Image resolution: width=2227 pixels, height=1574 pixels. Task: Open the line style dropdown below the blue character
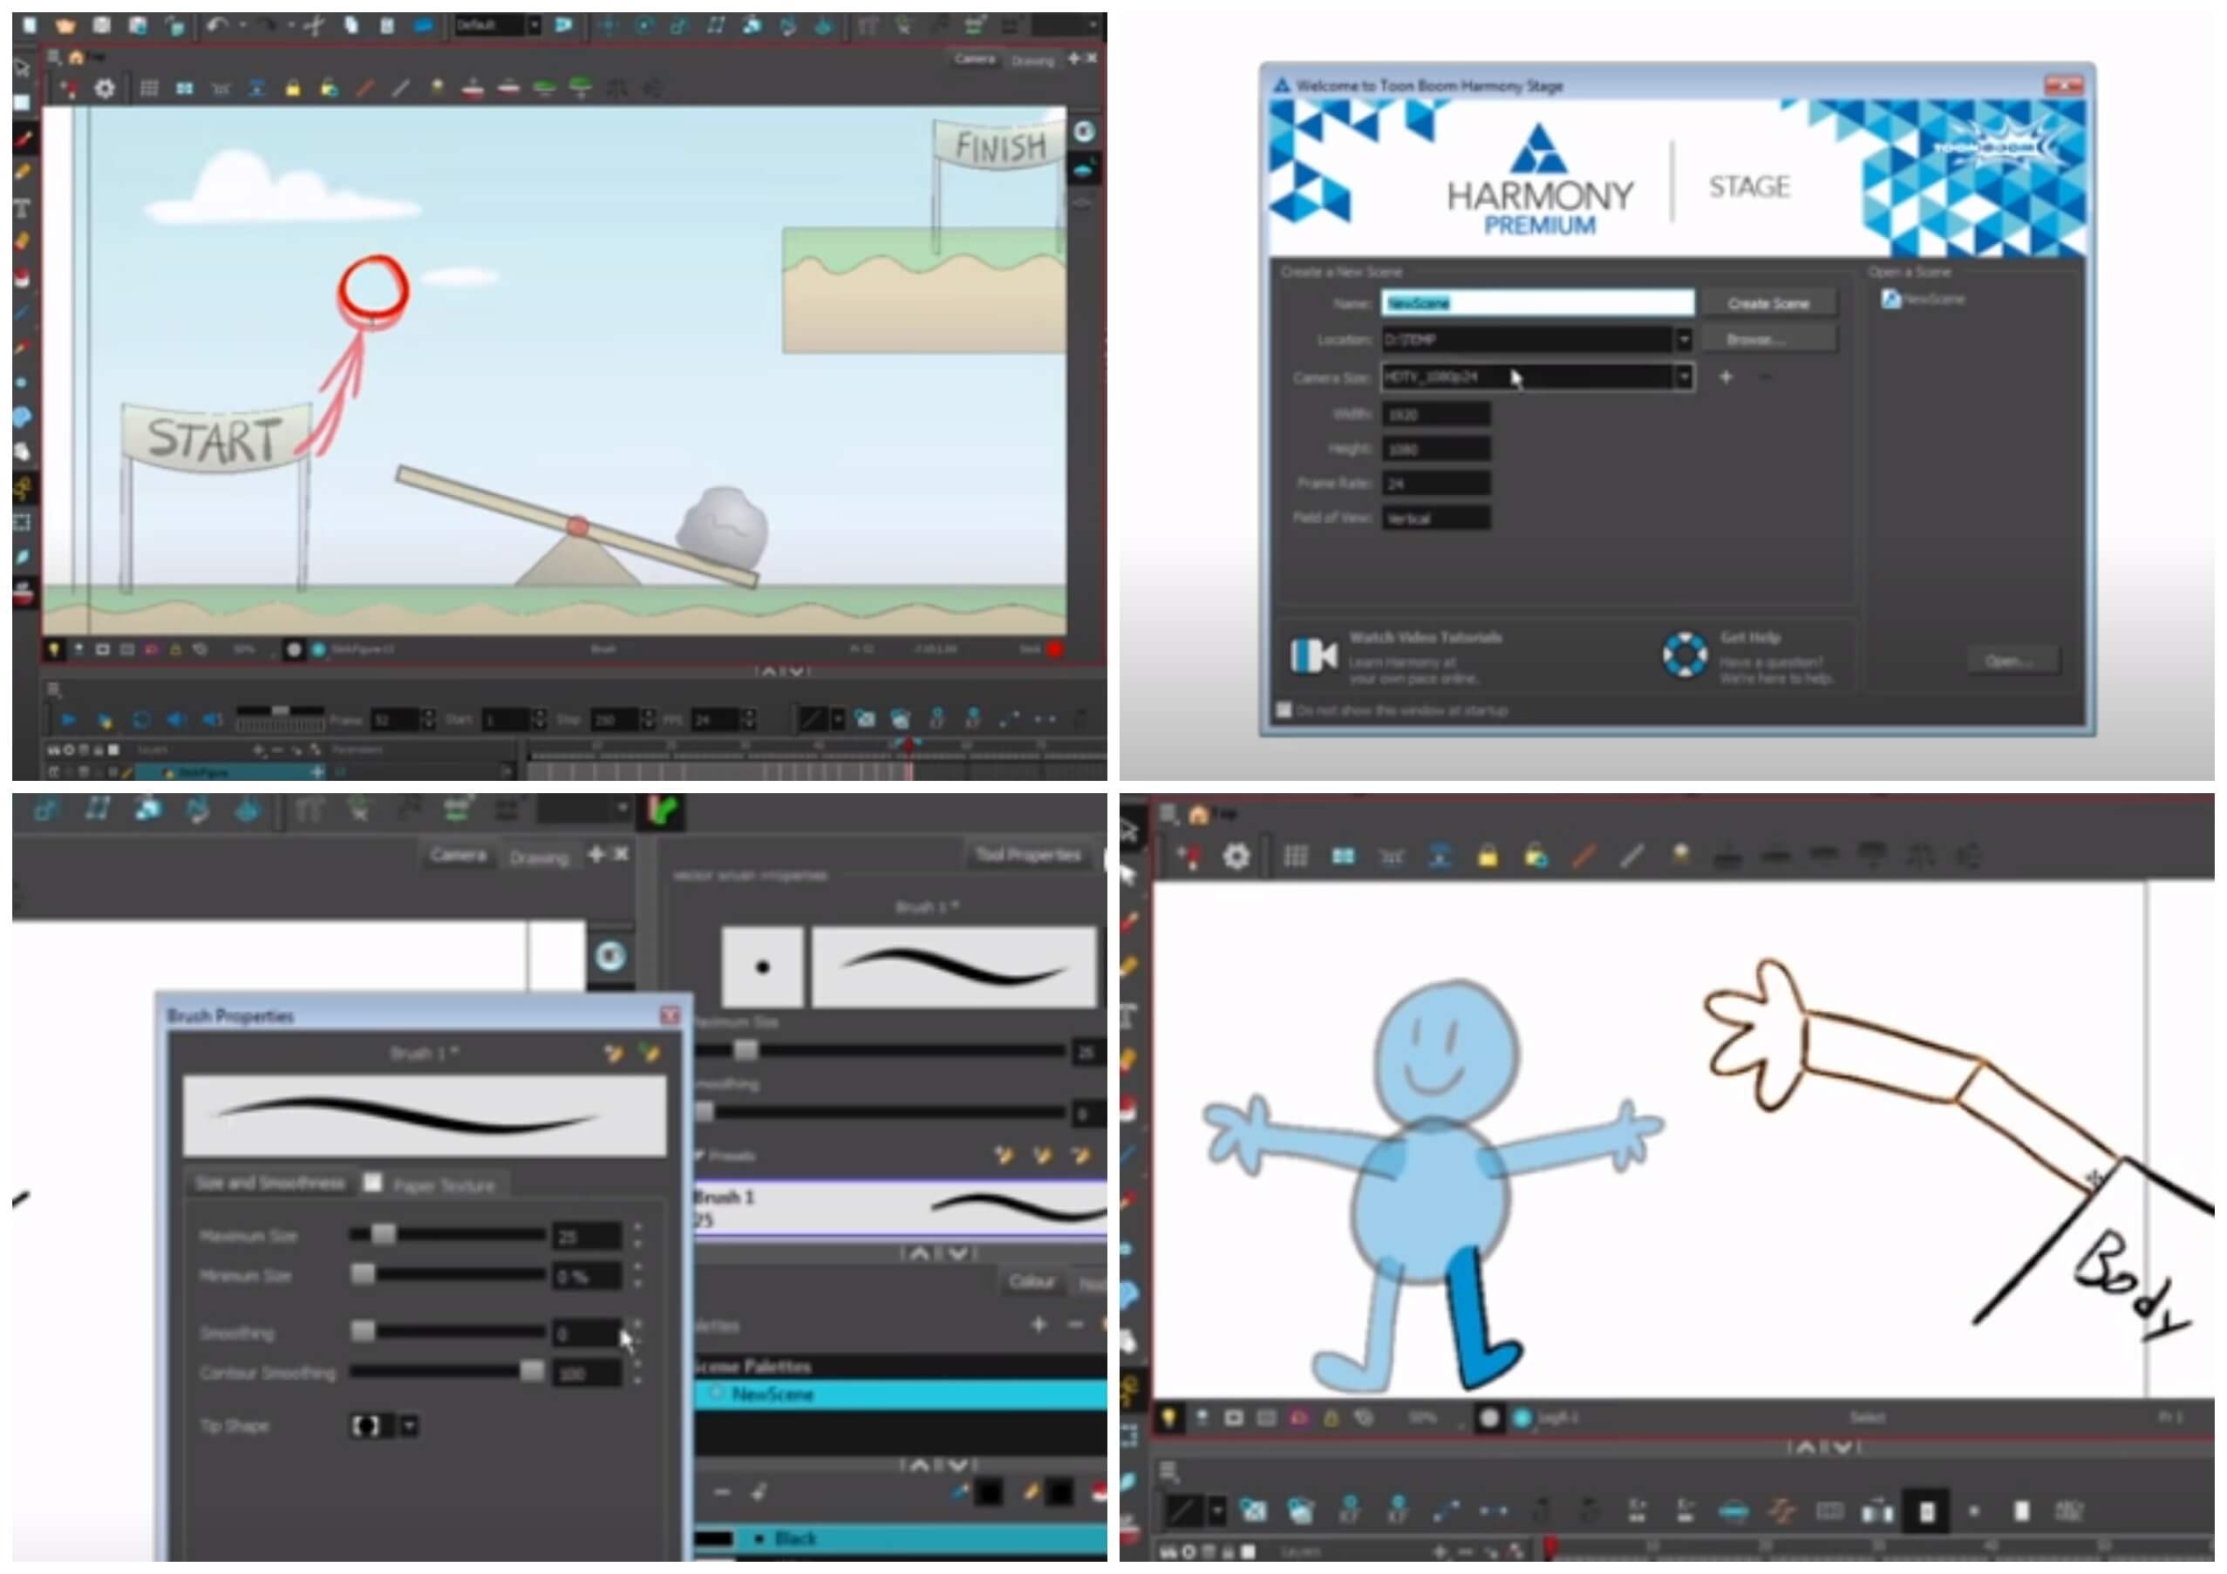tap(1216, 1511)
